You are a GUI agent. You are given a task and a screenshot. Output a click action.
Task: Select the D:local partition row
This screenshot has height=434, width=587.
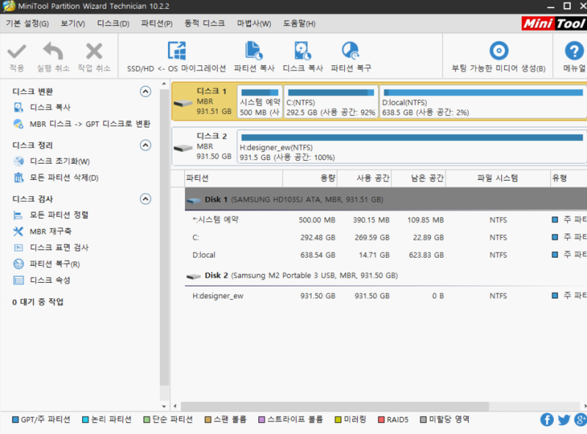[386, 256]
